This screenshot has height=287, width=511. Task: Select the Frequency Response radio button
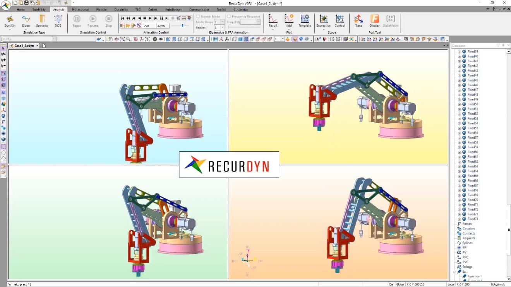tap(229, 17)
